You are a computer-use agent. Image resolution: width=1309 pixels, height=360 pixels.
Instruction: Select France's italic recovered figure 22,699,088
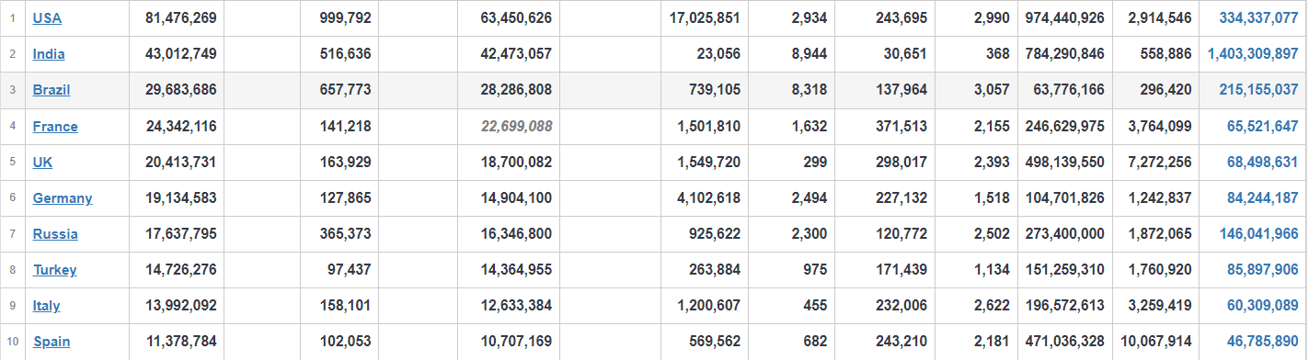516,127
